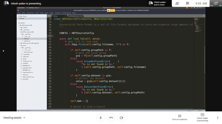Open the Find menu in Sublime Text
Screen dimensions: 222x124
37,13
